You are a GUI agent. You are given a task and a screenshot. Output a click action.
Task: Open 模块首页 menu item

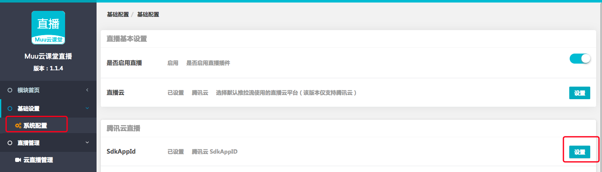pyautogui.click(x=48, y=90)
